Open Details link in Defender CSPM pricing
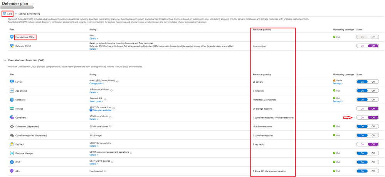Viewport: 385px width, 177px height. tap(94, 49)
